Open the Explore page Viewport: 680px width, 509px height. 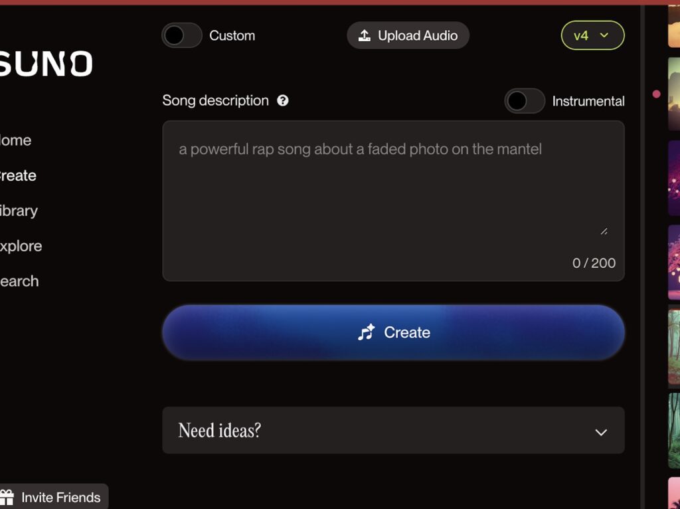(21, 246)
